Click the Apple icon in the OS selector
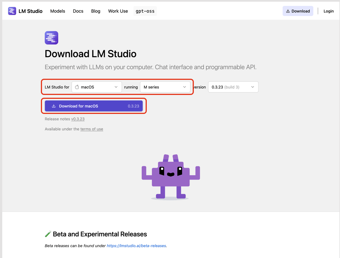340x258 pixels. 77,87
